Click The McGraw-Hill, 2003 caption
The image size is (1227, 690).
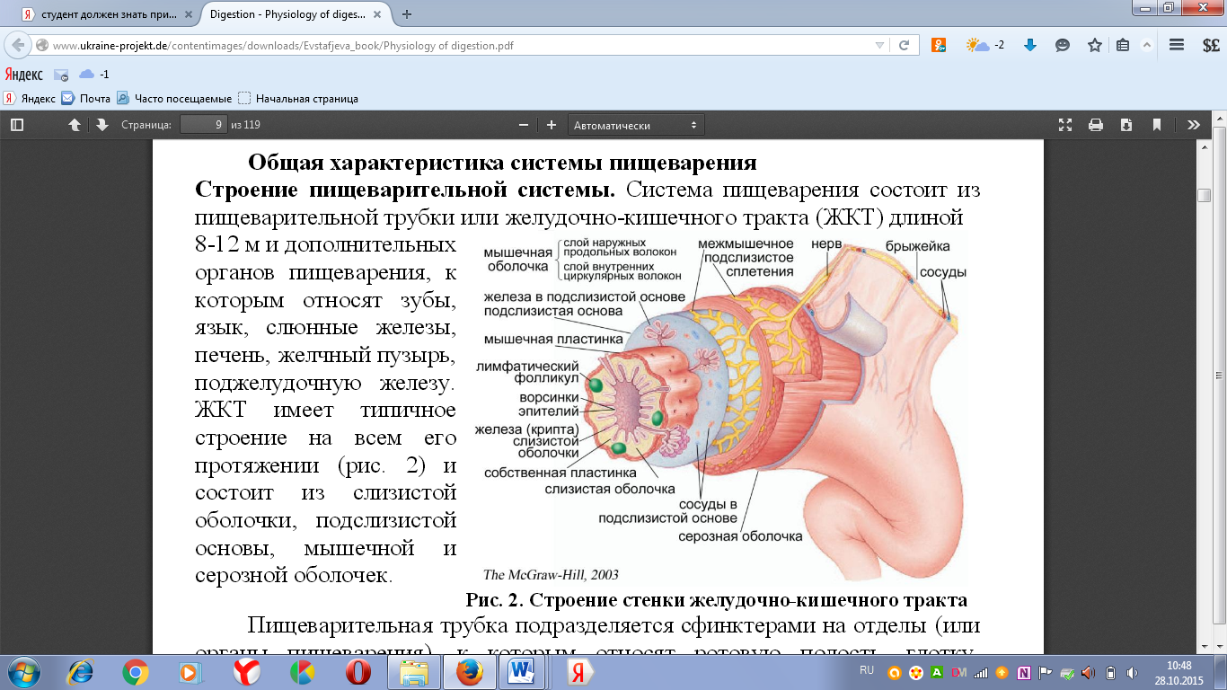[551, 574]
